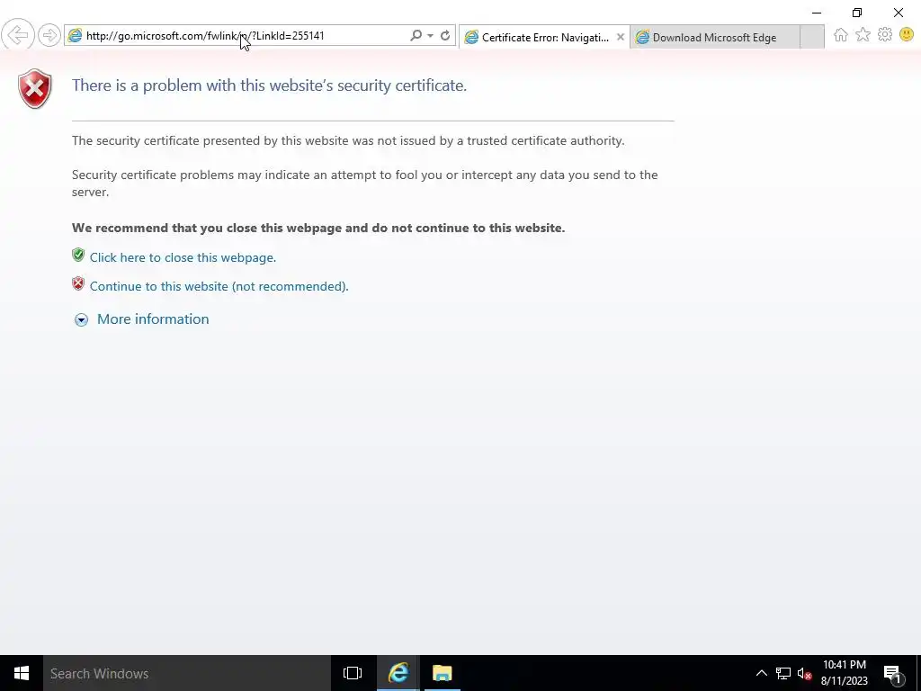Open File Explorer from the taskbar

click(x=442, y=673)
